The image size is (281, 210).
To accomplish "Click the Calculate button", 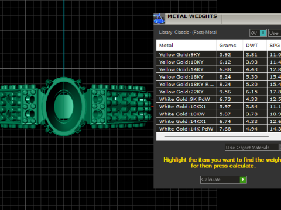I will pyautogui.click(x=224, y=180).
